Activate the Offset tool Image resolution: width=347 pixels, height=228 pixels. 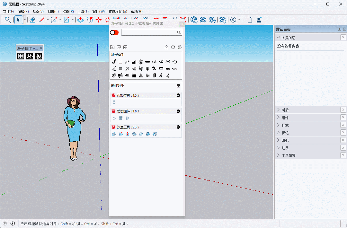(90, 20)
